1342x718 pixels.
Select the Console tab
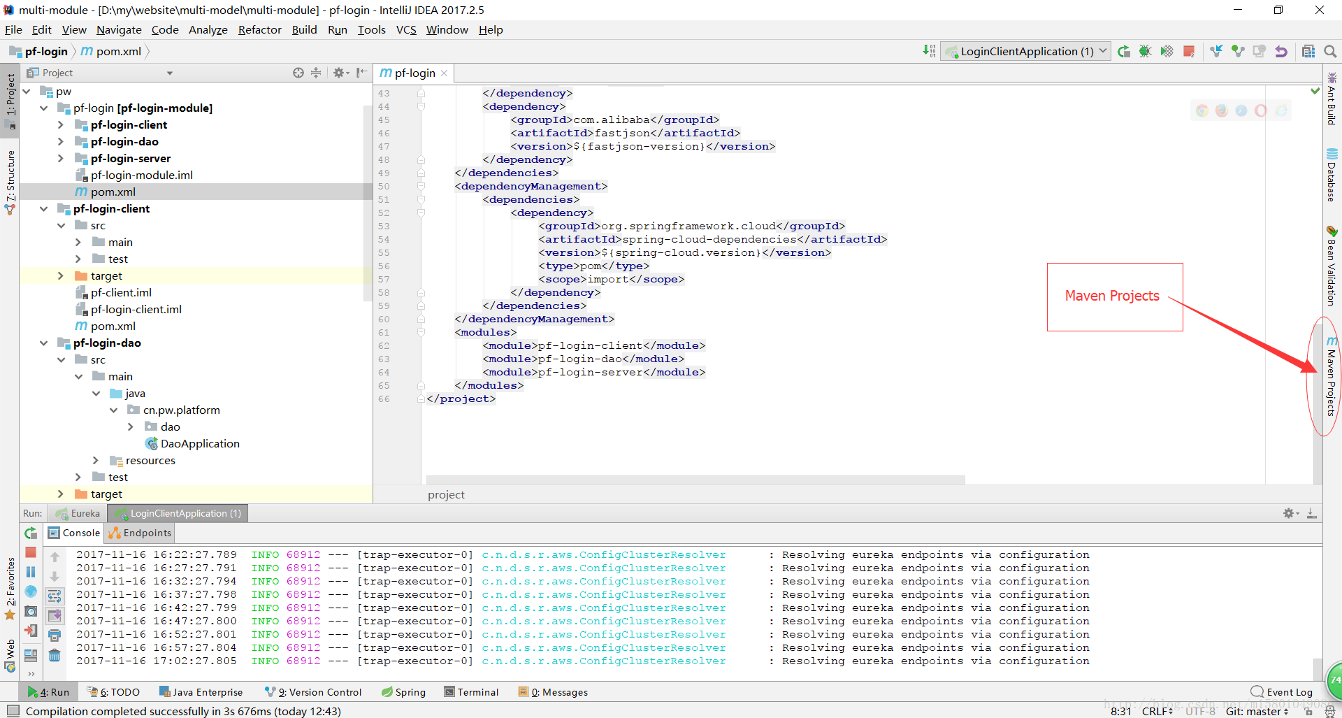[x=74, y=533]
